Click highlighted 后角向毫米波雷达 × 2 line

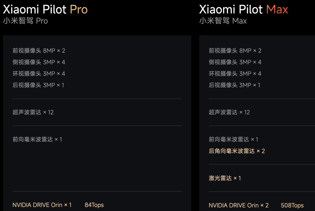237,151
